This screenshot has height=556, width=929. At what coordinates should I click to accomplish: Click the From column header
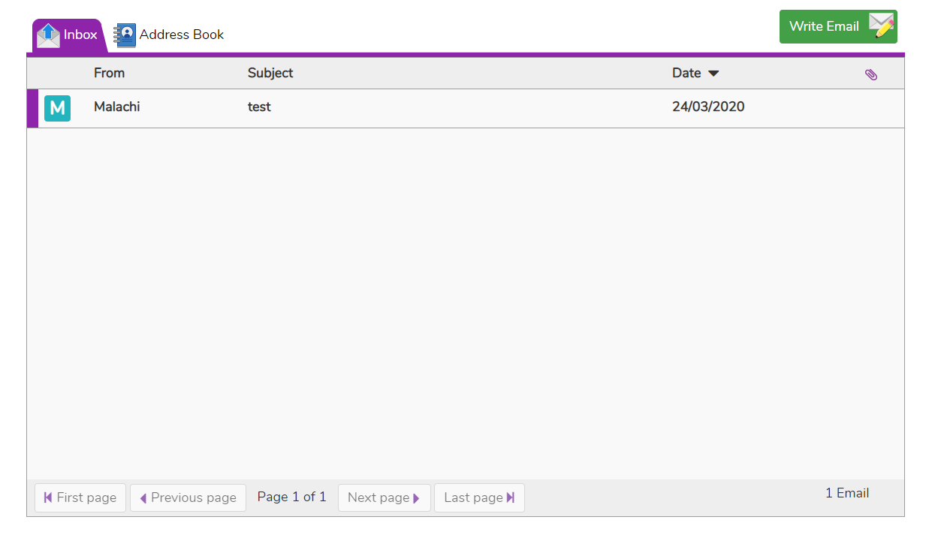110,73
